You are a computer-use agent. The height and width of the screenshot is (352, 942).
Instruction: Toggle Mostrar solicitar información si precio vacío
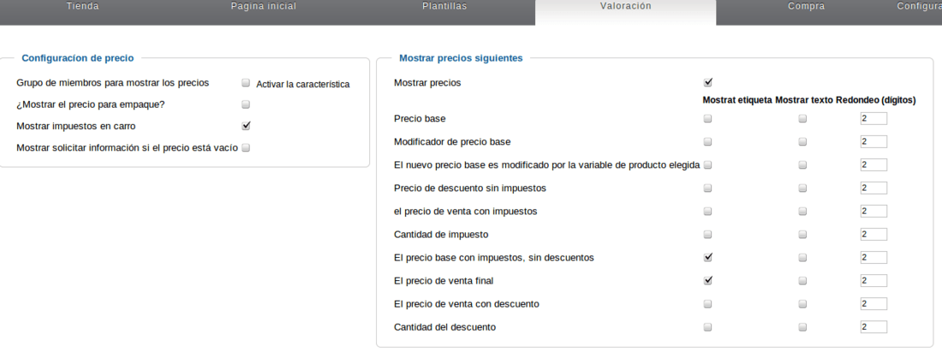246,148
